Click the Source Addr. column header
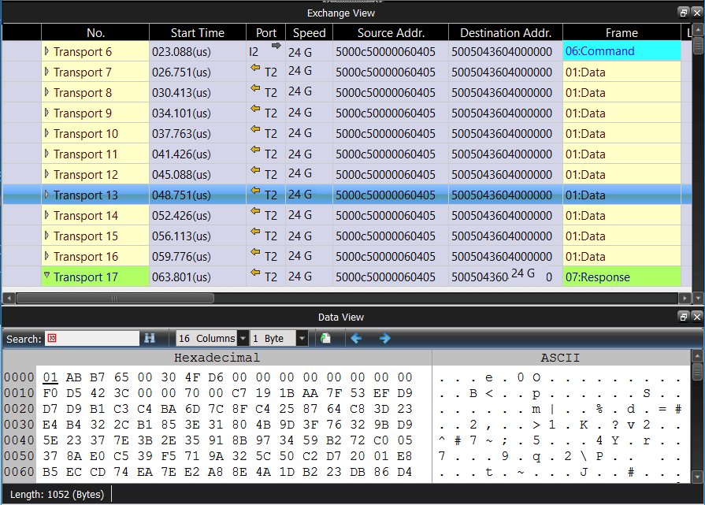705x505 pixels. tap(390, 33)
